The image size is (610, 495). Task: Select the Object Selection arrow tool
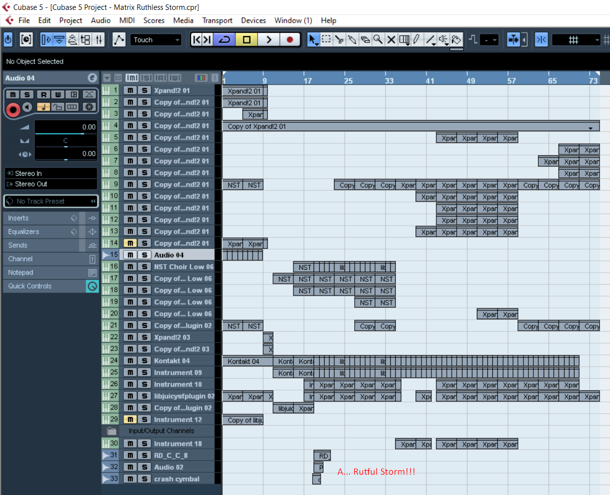click(x=313, y=40)
